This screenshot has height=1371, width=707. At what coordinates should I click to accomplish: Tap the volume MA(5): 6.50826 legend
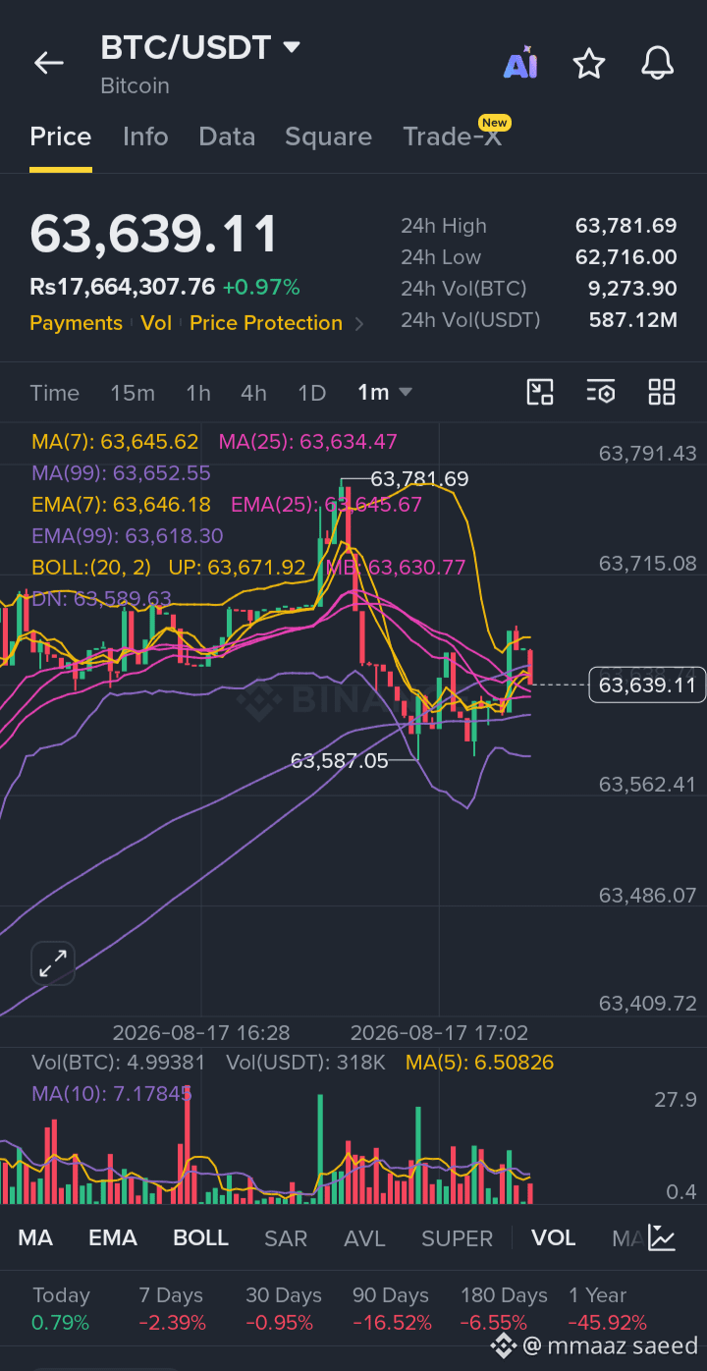[480, 1063]
